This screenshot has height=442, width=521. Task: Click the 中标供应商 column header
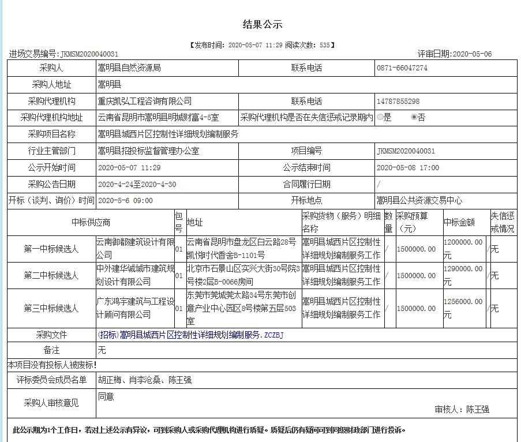tap(91, 223)
